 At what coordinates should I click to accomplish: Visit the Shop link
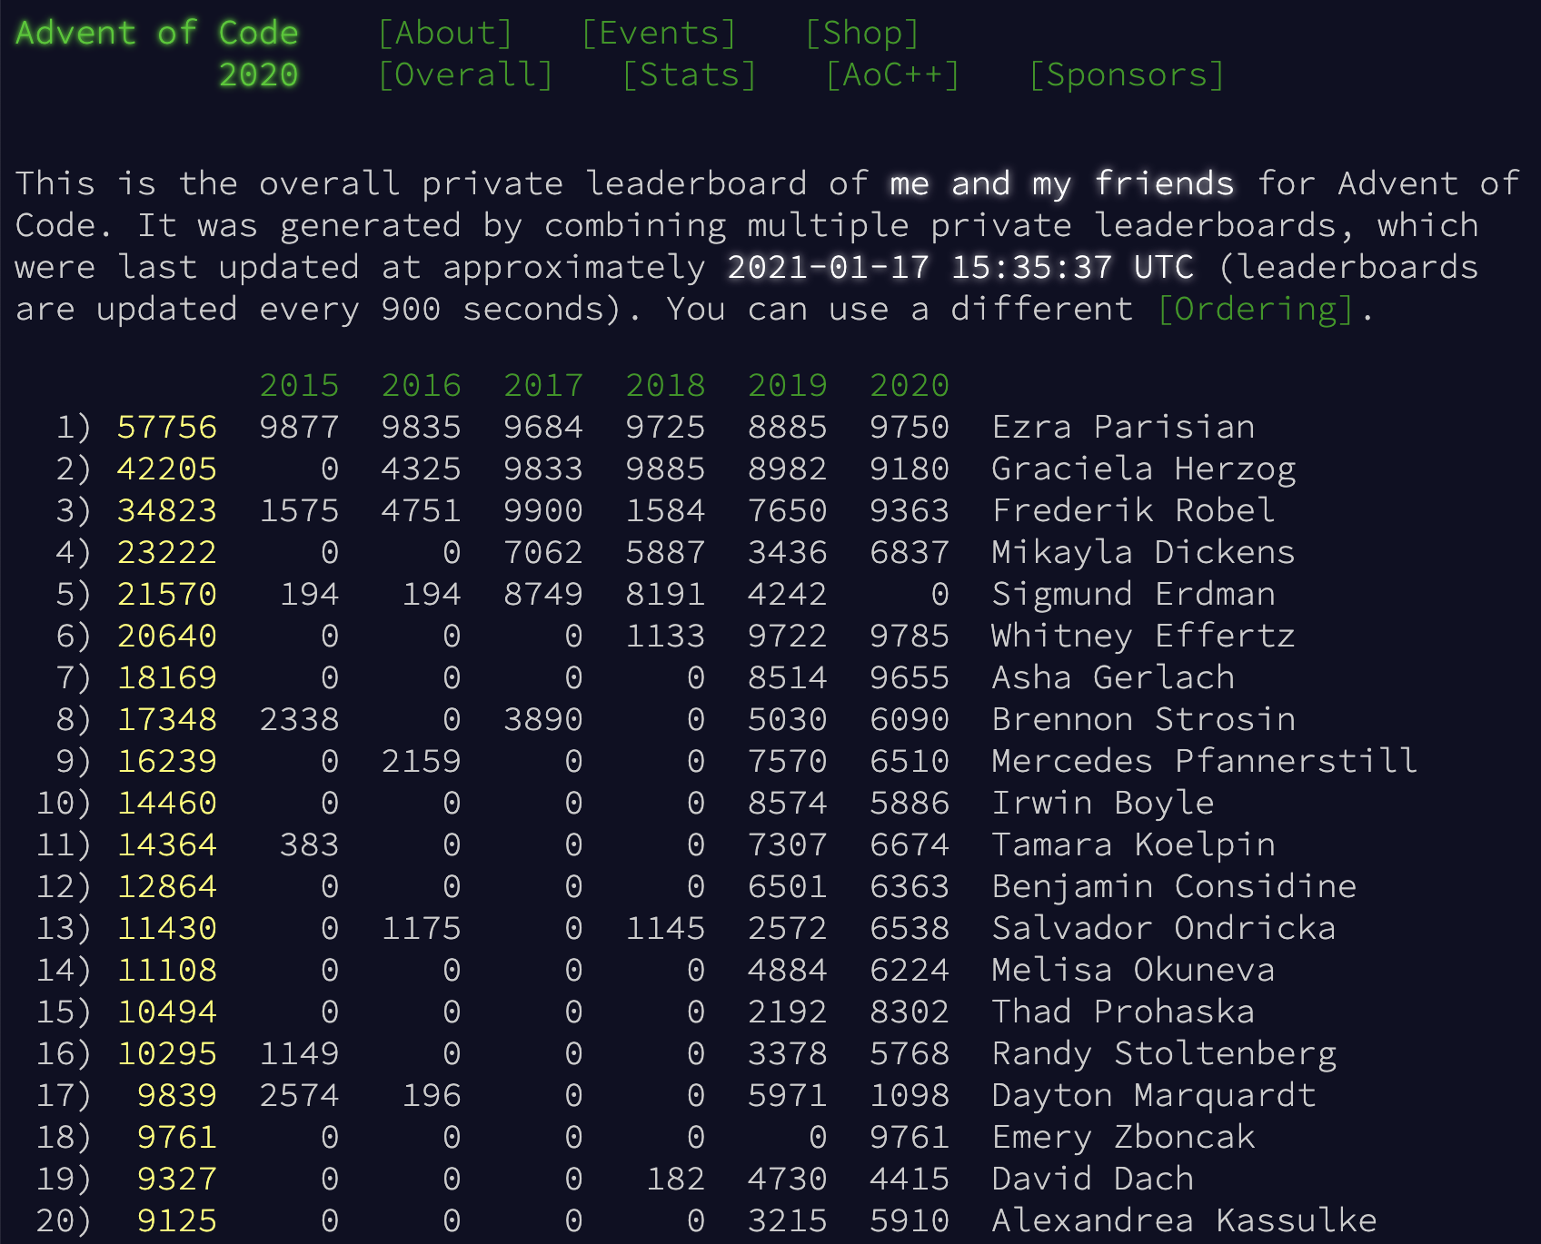(x=862, y=34)
